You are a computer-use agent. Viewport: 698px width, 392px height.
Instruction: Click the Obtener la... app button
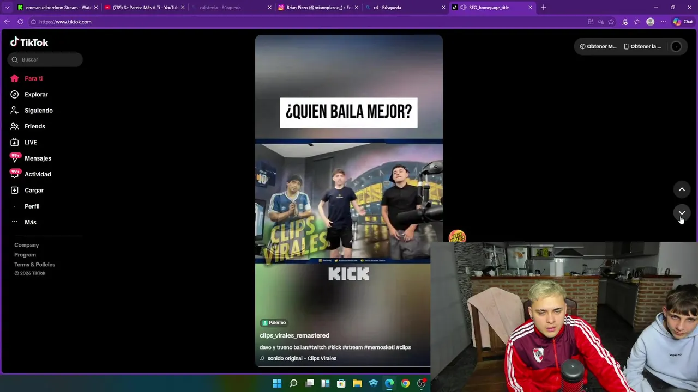[x=642, y=46]
